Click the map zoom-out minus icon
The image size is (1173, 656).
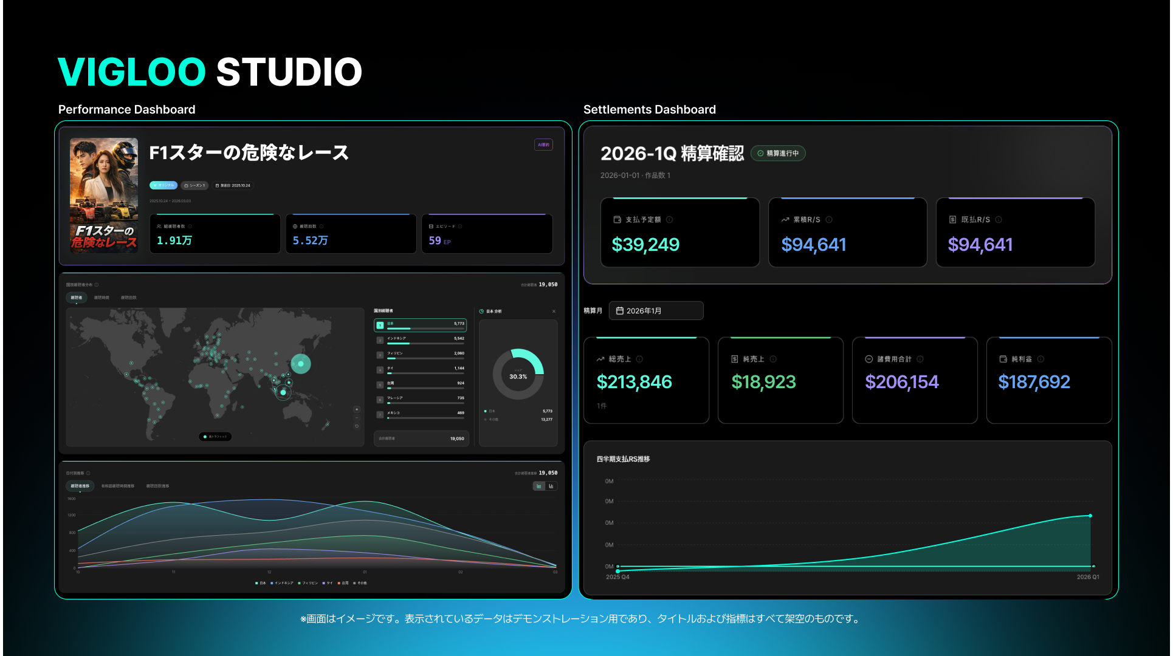[x=357, y=418]
